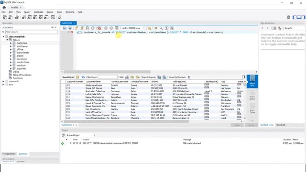Click the SQL editor horizontal scrollbar
This screenshot has height=172, width=306.
coord(107,72)
